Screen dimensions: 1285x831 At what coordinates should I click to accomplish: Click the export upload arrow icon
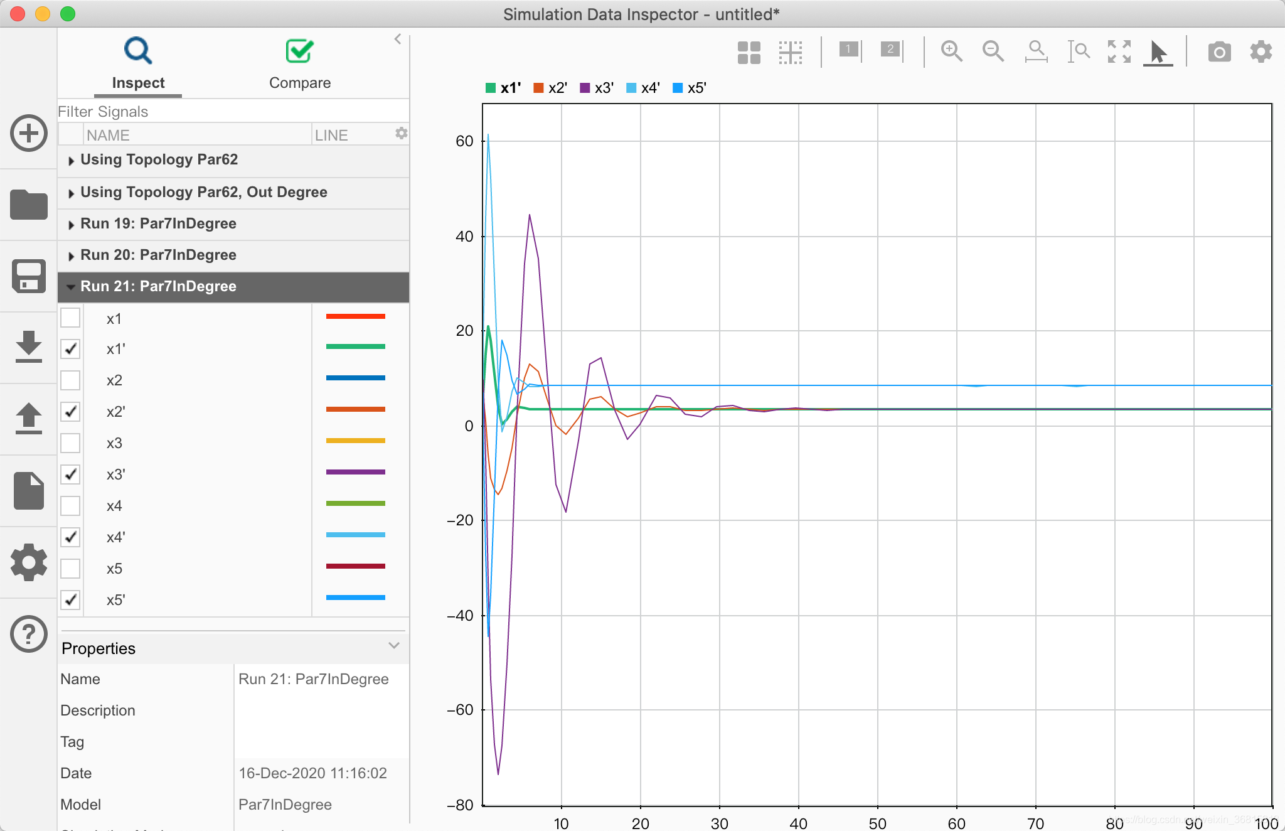(x=29, y=419)
